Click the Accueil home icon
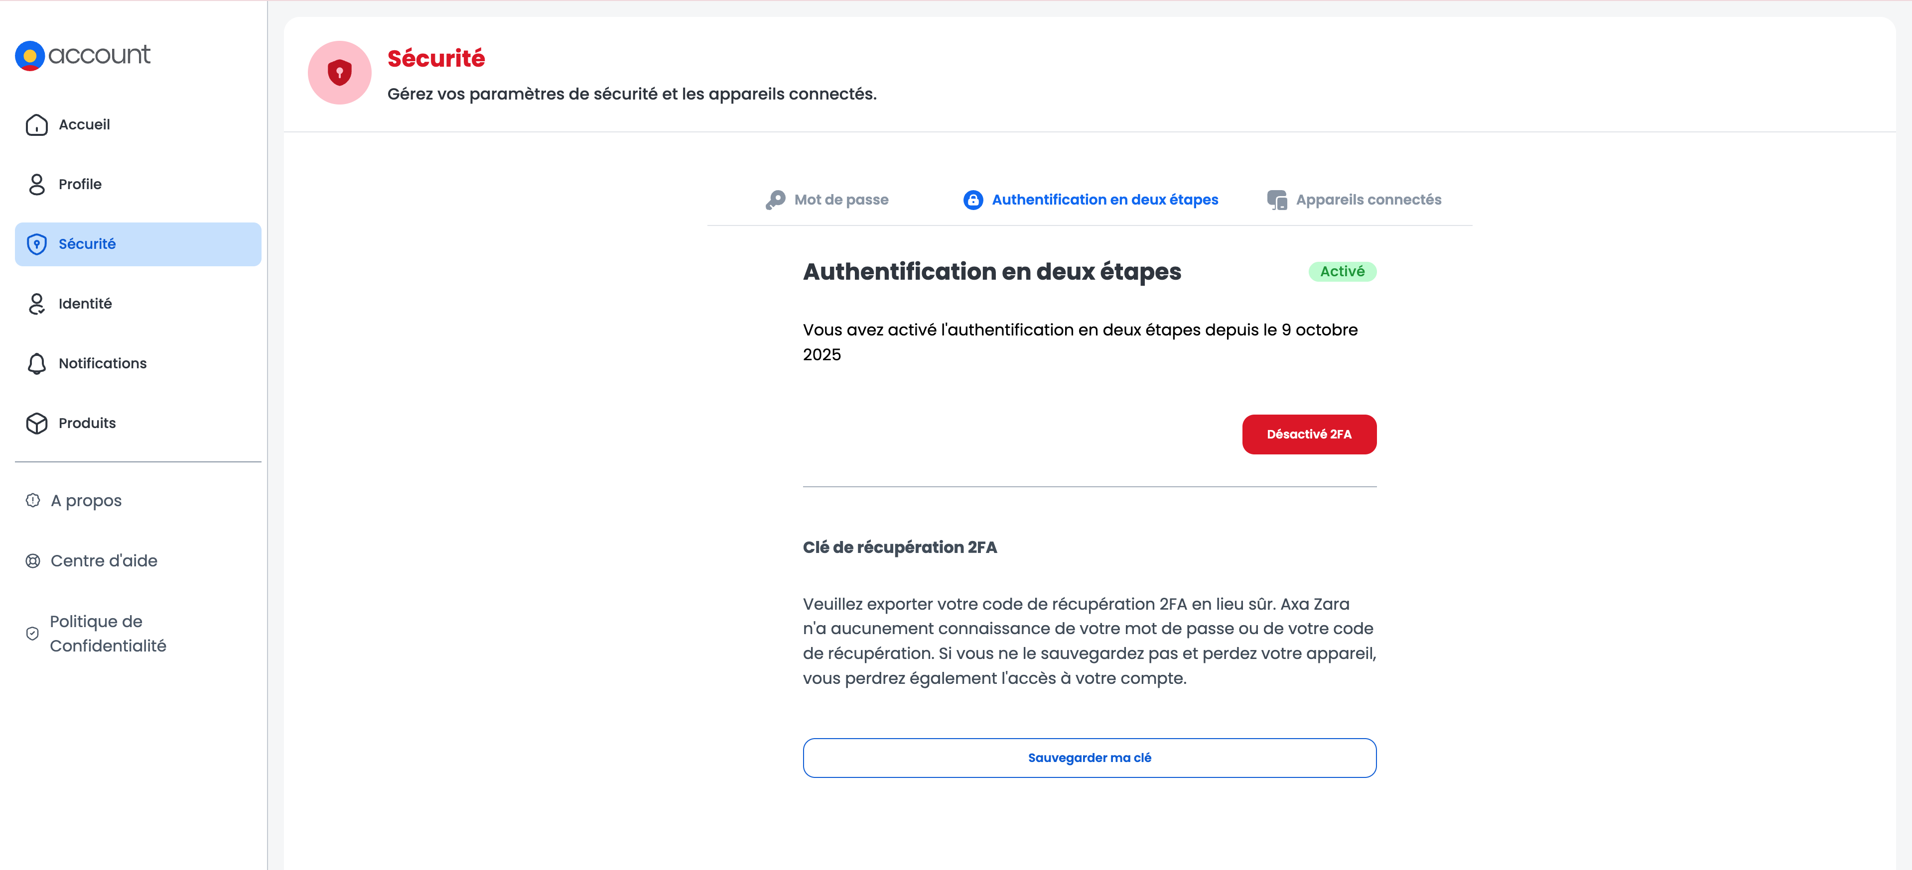Viewport: 1912px width, 870px height. pyautogui.click(x=36, y=124)
